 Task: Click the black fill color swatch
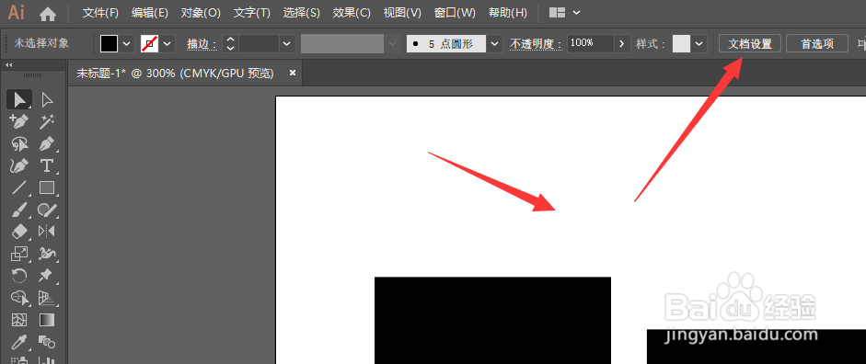109,43
